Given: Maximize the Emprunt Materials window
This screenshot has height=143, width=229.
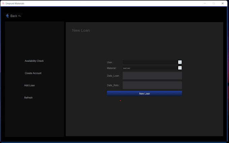Looking at the screenshot, I should tap(214, 3).
